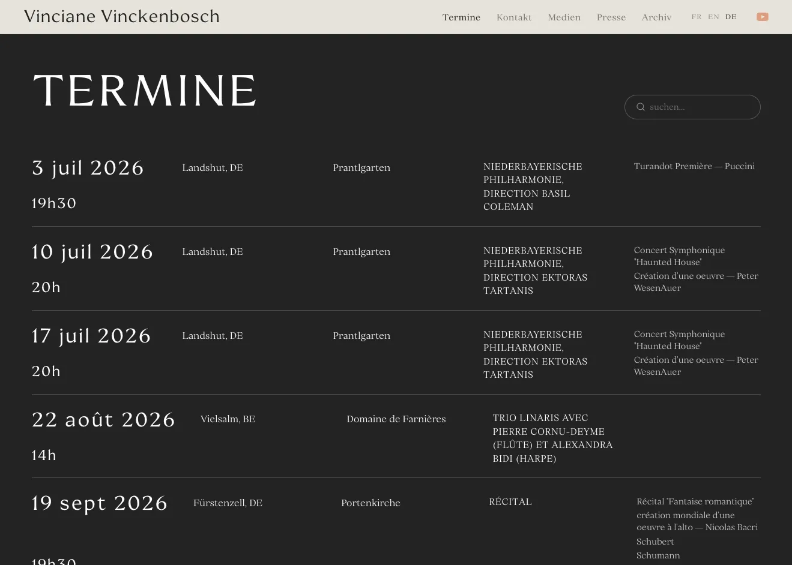Click Création d'une oeuvre — Peter WesenAuer, 17 juil row

(696, 366)
